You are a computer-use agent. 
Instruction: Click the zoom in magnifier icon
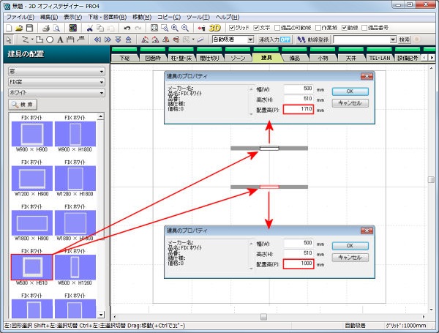(x=177, y=27)
